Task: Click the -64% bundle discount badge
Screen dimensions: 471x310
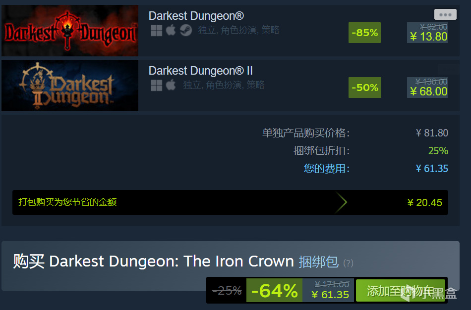Action: pyautogui.click(x=275, y=291)
